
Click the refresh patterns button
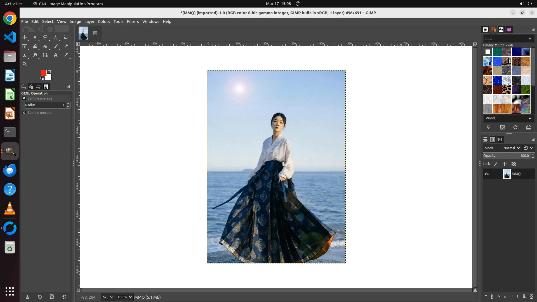(515, 128)
